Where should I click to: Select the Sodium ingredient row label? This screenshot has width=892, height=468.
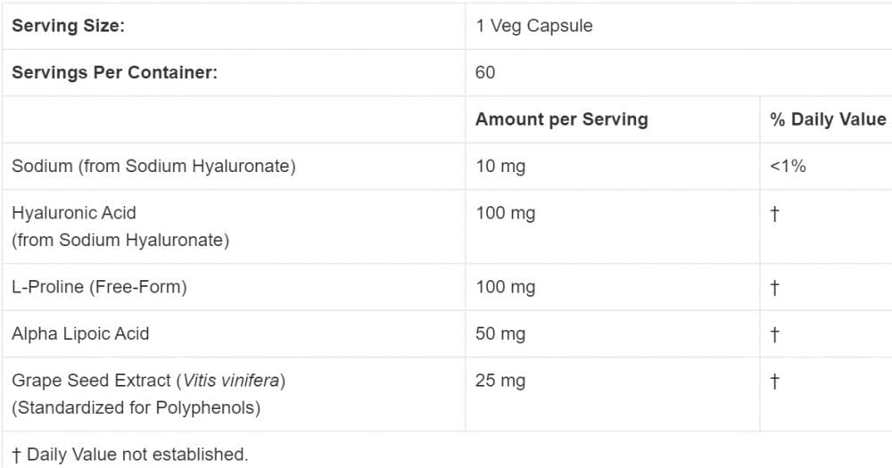153,166
